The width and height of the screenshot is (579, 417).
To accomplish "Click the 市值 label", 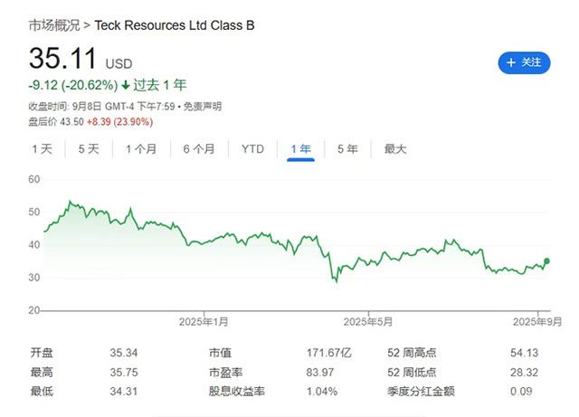I will [x=220, y=353].
